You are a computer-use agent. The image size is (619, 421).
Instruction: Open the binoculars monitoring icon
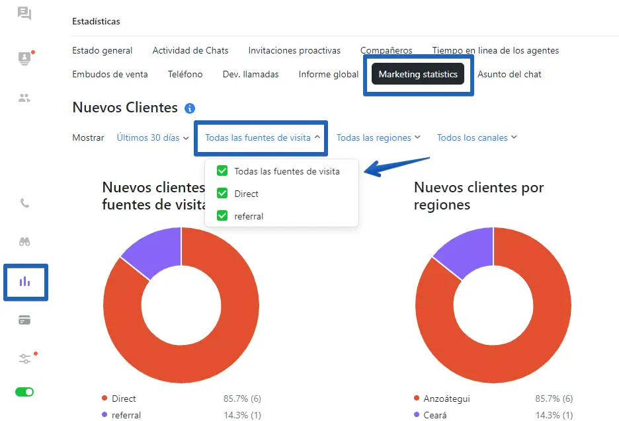(x=24, y=241)
